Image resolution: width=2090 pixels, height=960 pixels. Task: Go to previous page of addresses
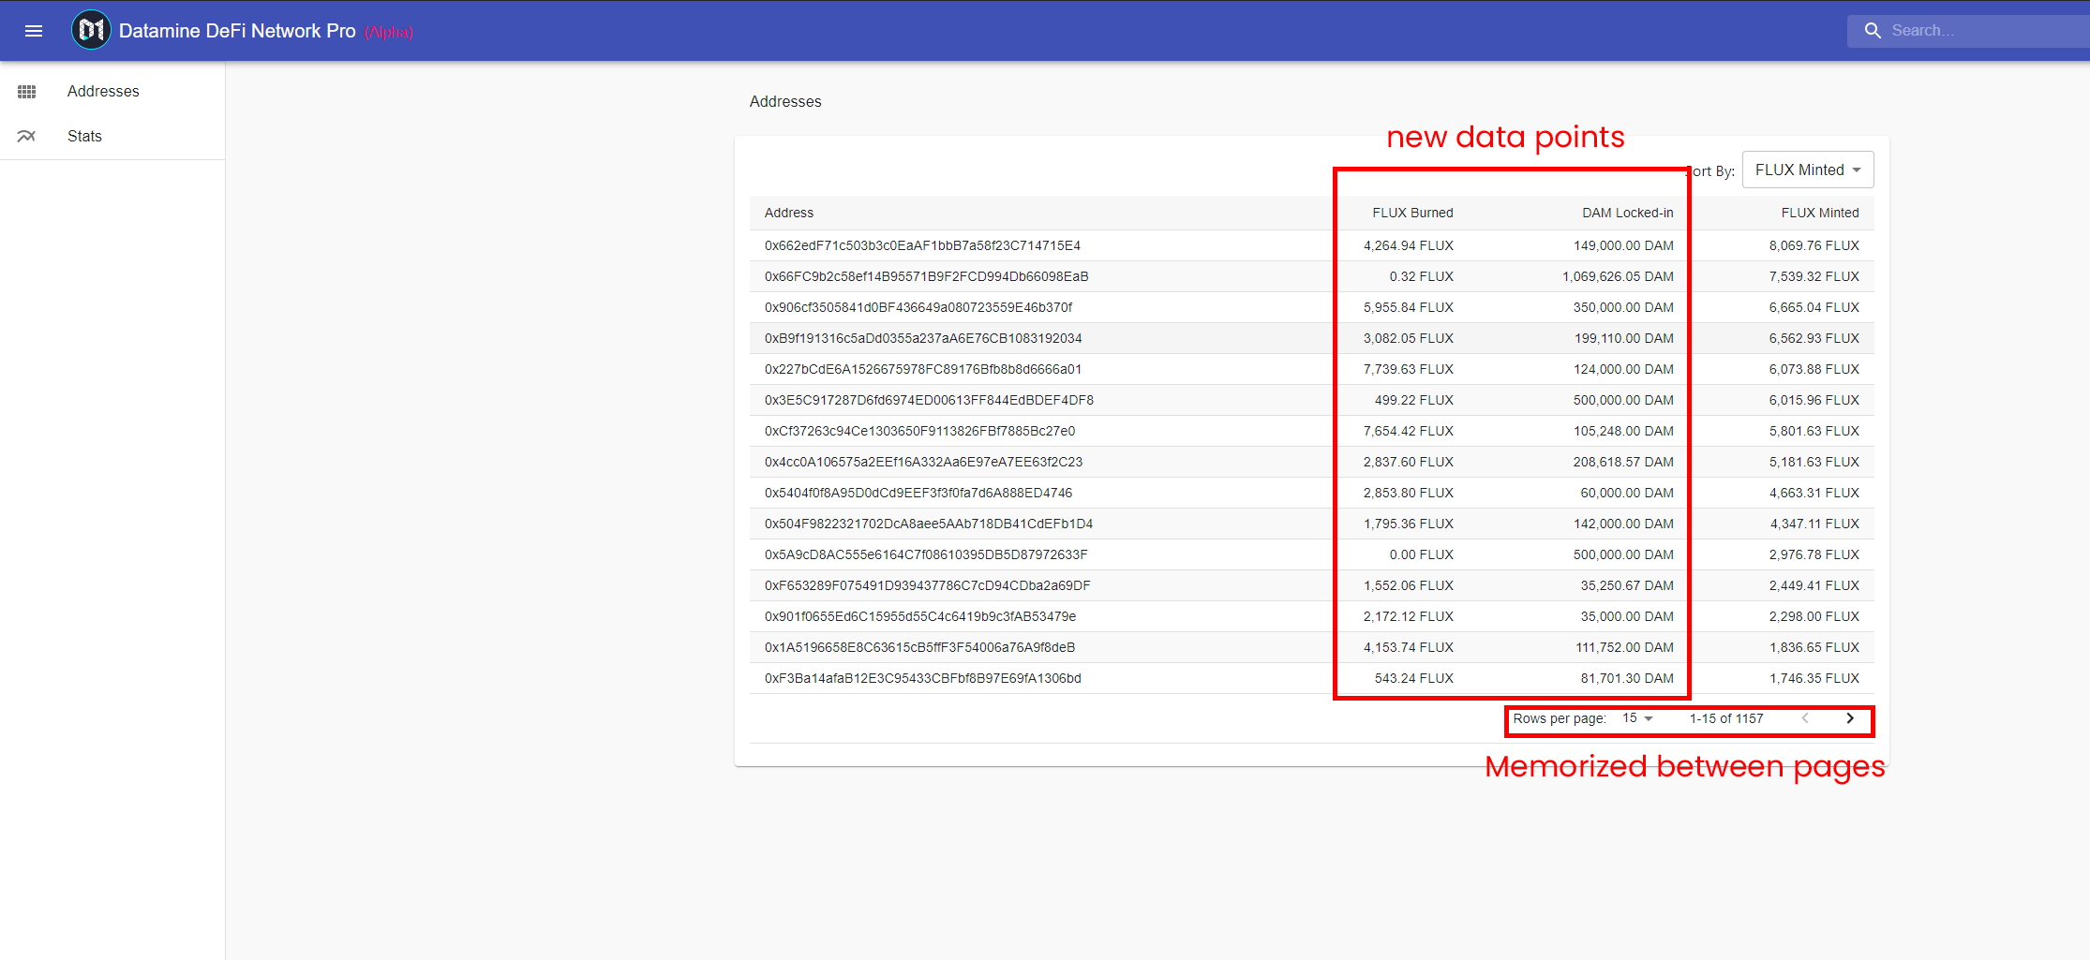tap(1805, 718)
